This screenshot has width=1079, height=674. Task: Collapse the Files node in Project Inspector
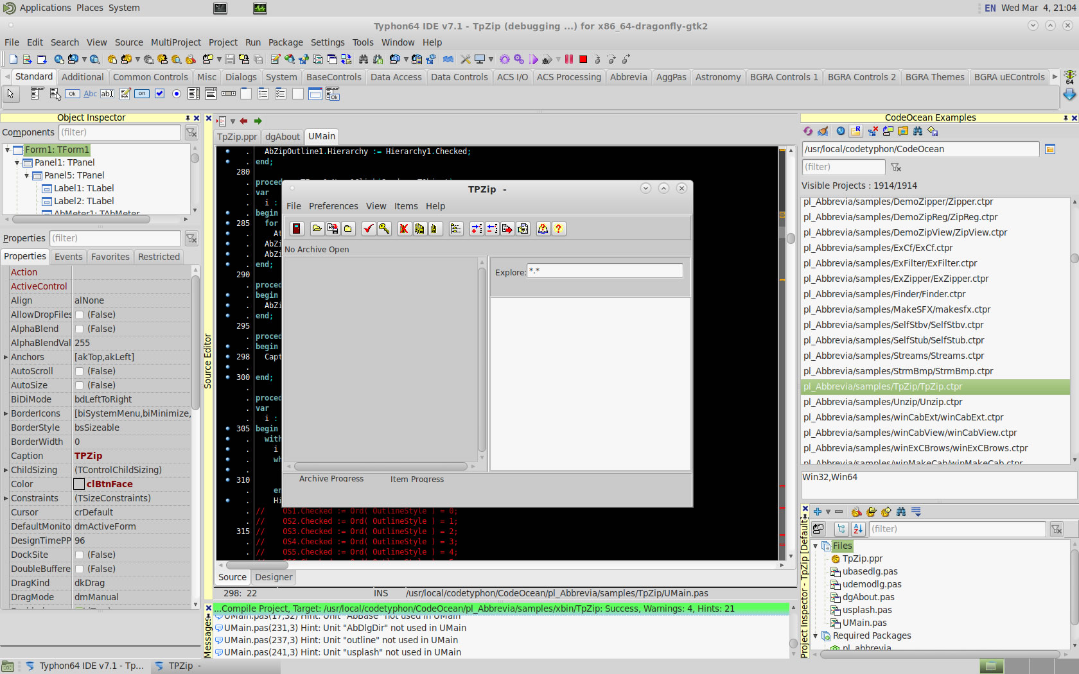816,546
